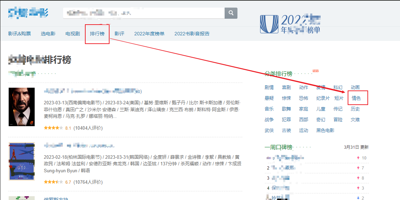Select the 动作 category link
This screenshot has width=400, height=200.
pos(304,87)
